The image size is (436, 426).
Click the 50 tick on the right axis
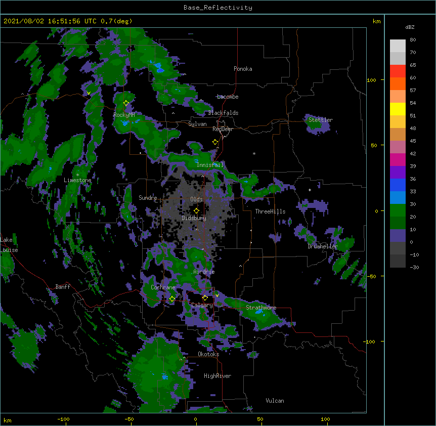(374, 145)
